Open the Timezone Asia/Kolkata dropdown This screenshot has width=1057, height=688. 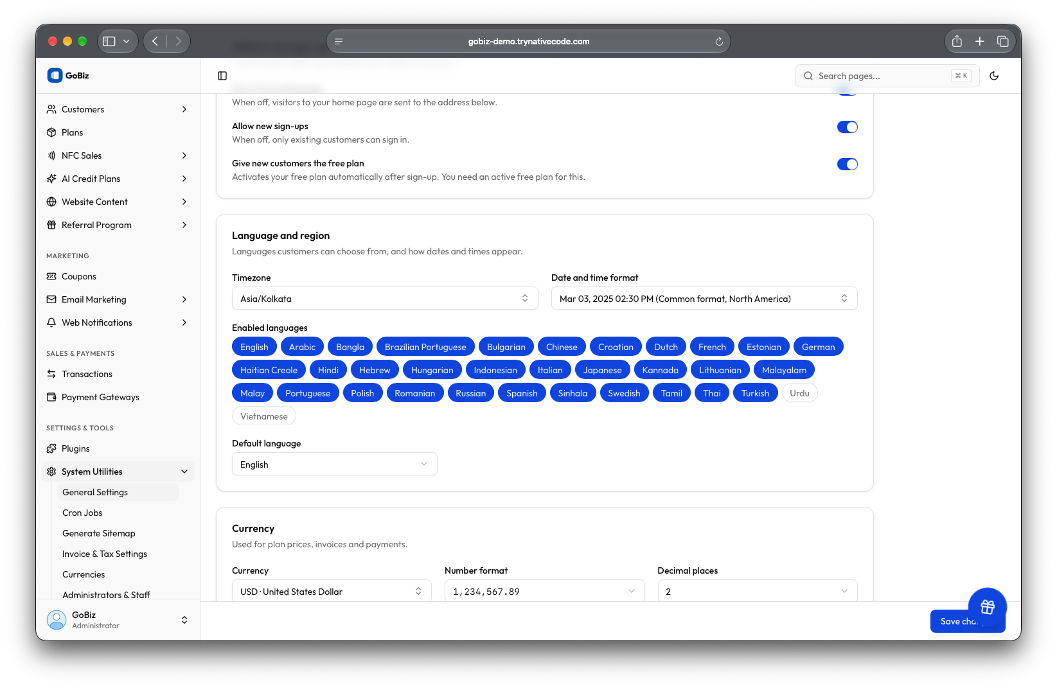(385, 299)
